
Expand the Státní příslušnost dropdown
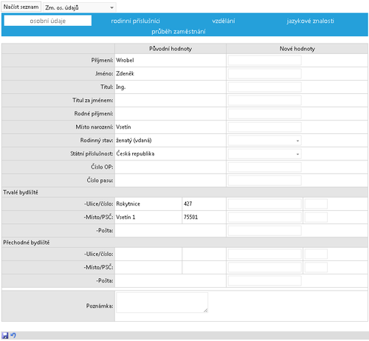(x=264, y=154)
